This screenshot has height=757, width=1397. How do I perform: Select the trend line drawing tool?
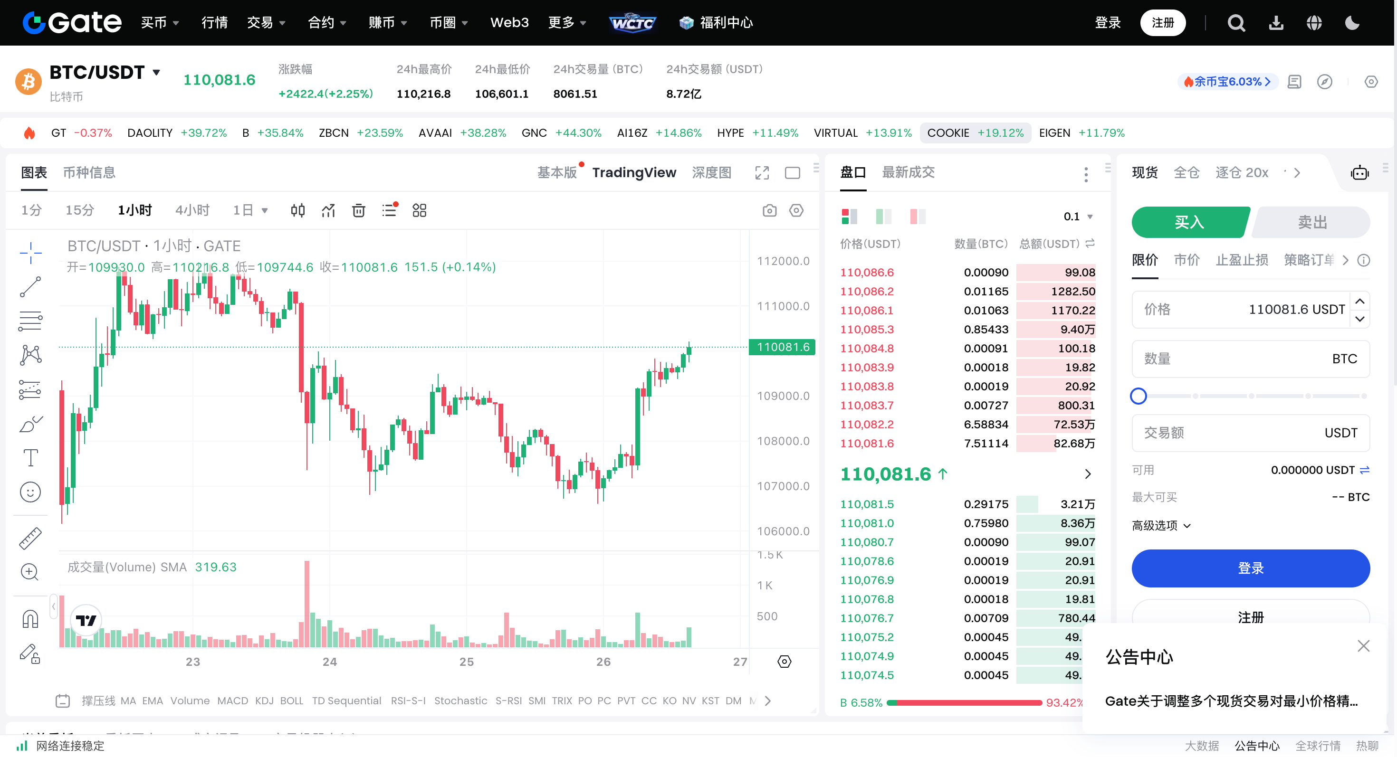[x=30, y=287]
